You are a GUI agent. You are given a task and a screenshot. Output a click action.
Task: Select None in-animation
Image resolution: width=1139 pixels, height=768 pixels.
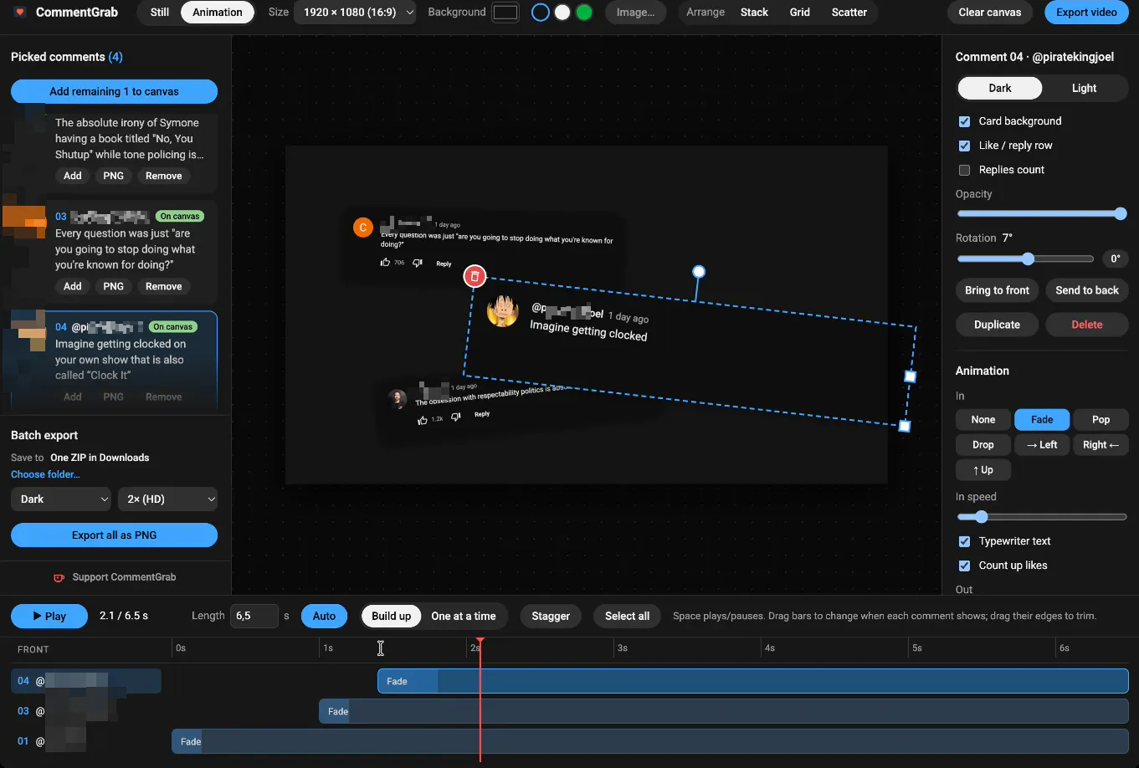click(x=983, y=420)
